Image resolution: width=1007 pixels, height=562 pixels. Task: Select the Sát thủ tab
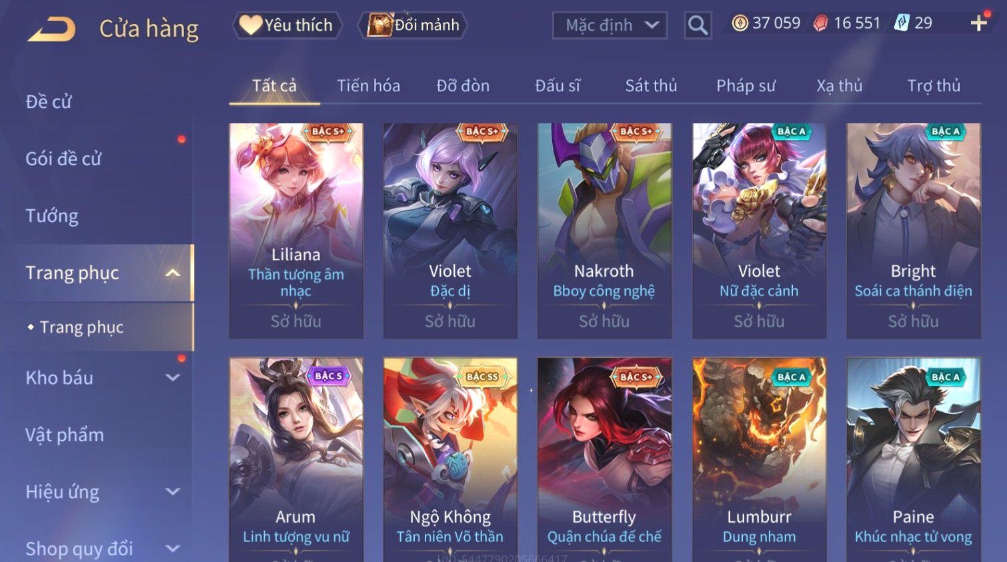(x=651, y=85)
